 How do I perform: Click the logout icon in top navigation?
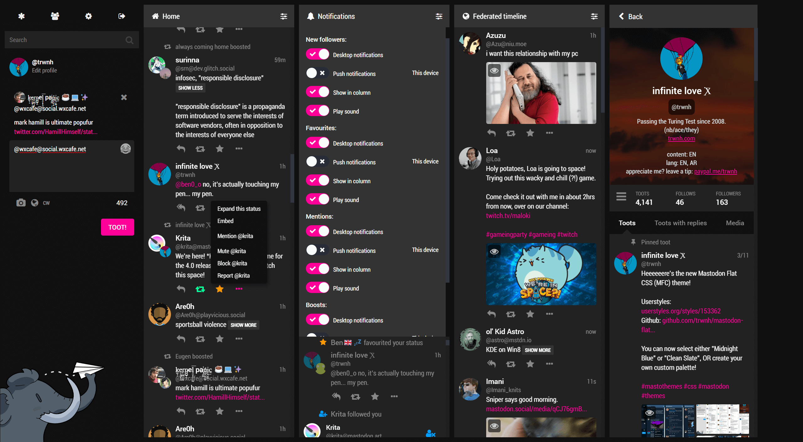pos(122,16)
